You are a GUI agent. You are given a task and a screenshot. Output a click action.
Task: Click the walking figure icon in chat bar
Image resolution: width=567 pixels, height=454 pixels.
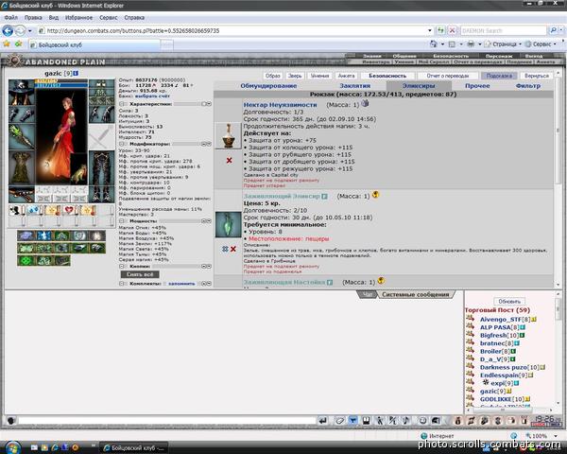tap(380, 420)
